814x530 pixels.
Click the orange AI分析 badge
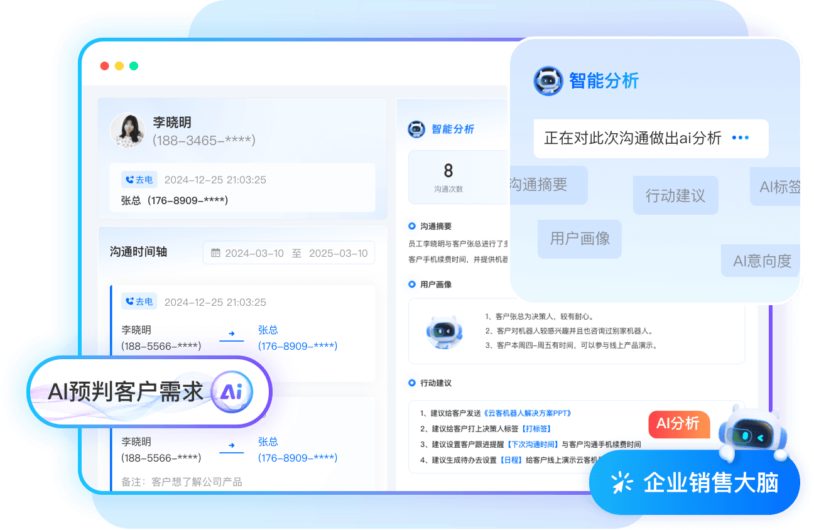(x=678, y=425)
